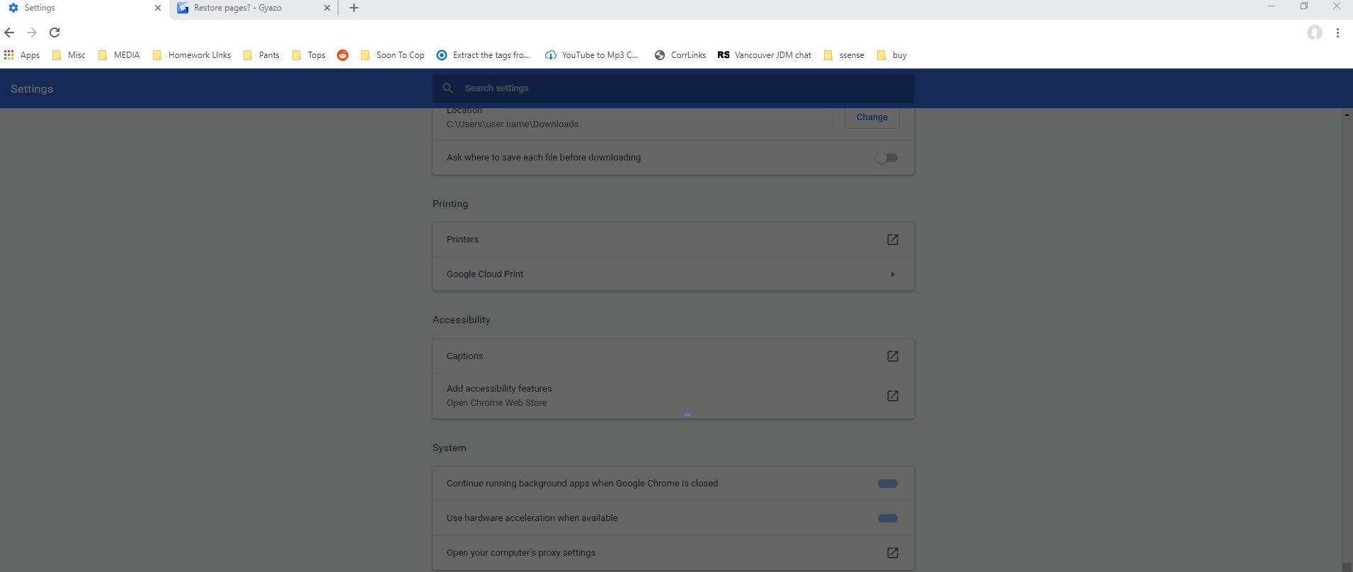The width and height of the screenshot is (1353, 572).
Task: Click the Printing section heading
Action: (x=450, y=204)
